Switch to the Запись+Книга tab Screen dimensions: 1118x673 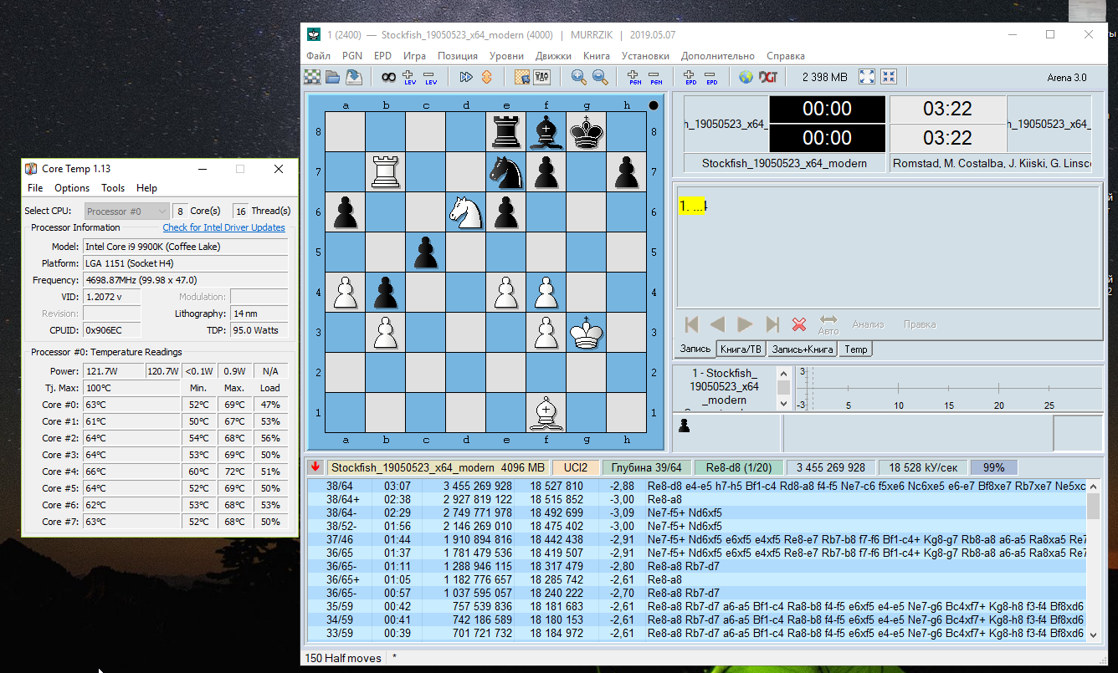803,349
